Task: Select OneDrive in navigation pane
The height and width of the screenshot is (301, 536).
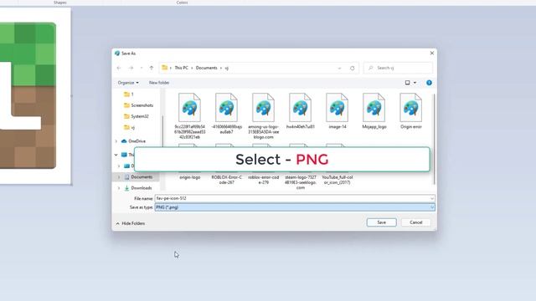Action: click(x=133, y=141)
